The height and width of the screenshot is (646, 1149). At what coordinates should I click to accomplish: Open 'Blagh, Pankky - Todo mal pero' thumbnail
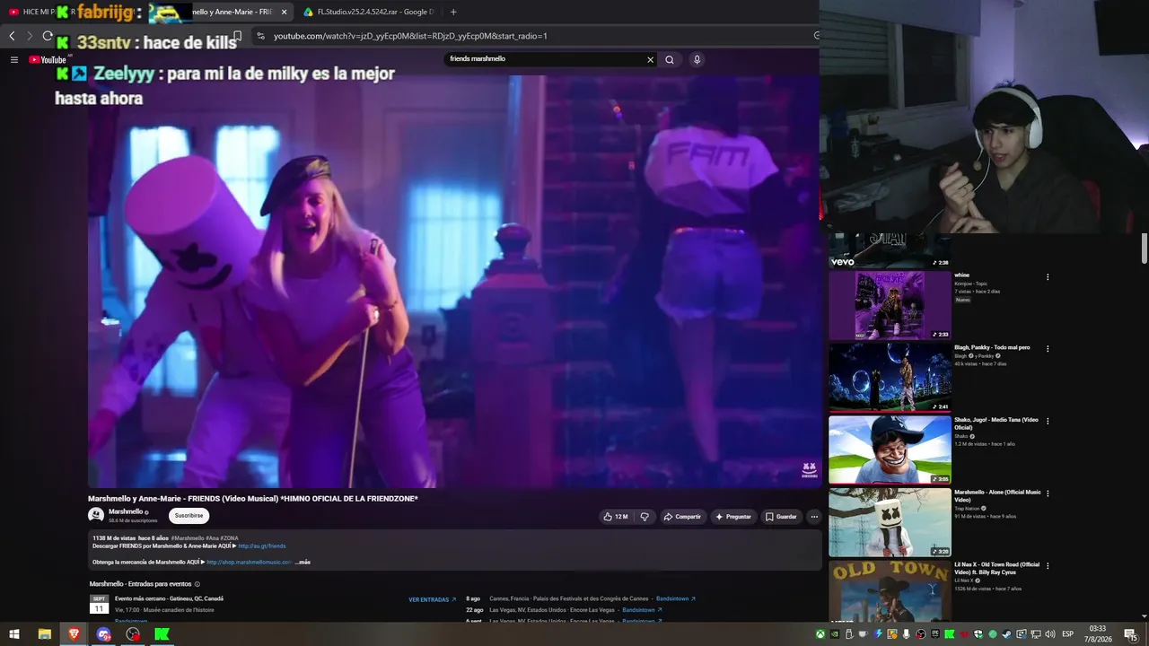tap(890, 377)
